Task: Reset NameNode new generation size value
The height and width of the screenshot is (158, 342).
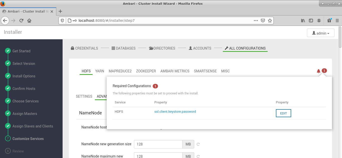Action: pos(198,144)
